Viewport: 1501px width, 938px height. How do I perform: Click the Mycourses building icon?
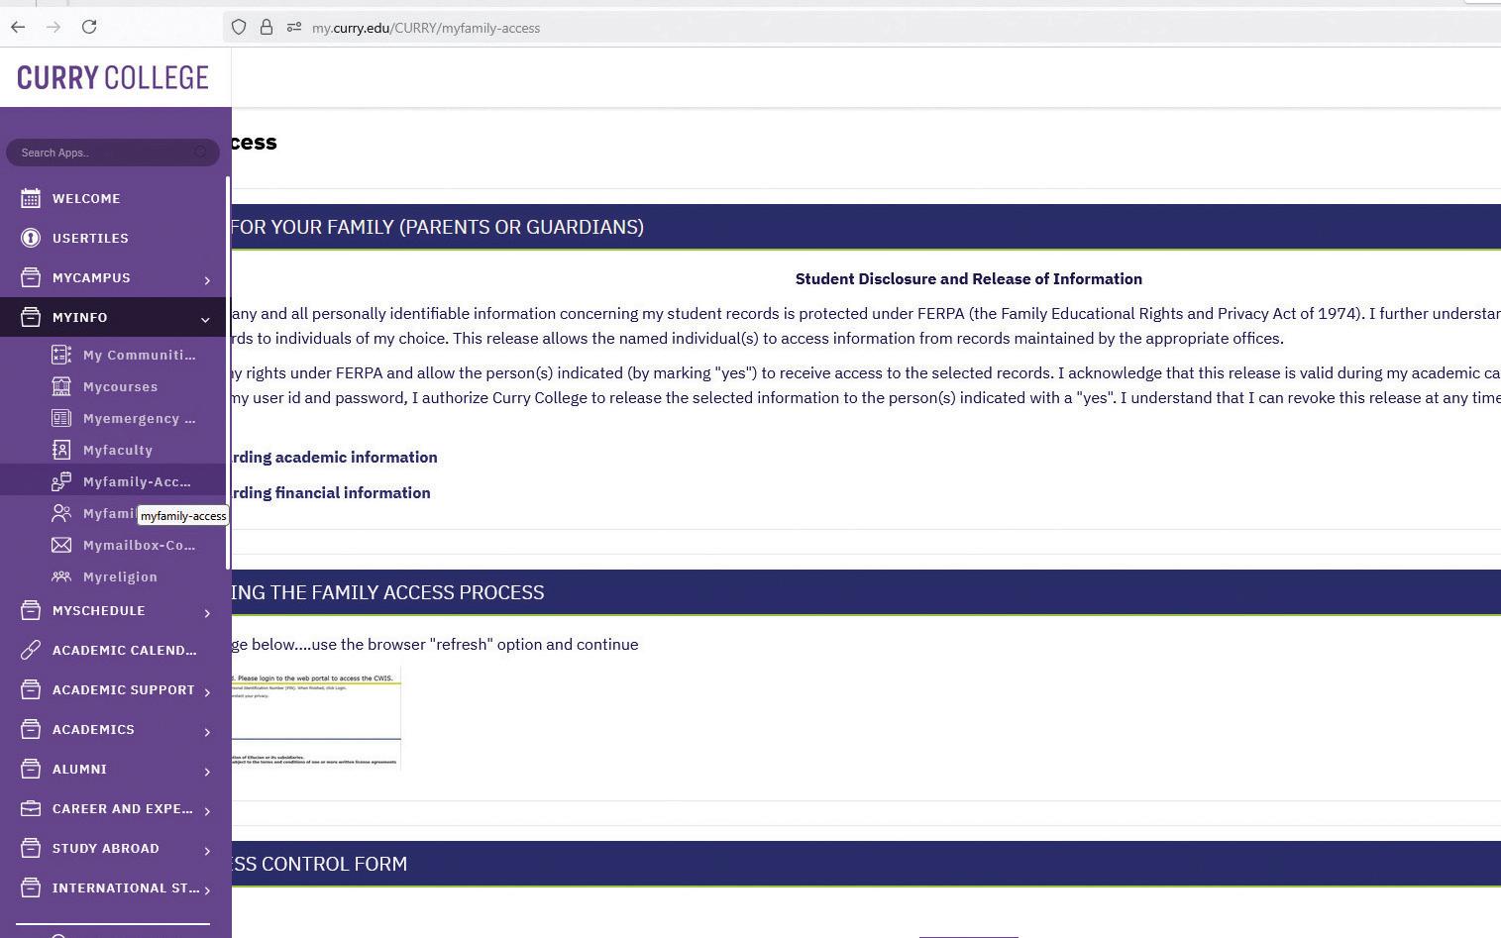coord(61,386)
